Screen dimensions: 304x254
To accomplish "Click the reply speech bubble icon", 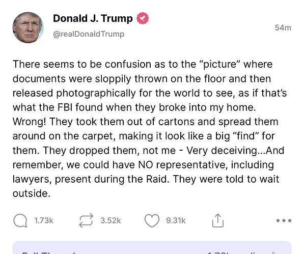I will [x=20, y=220].
